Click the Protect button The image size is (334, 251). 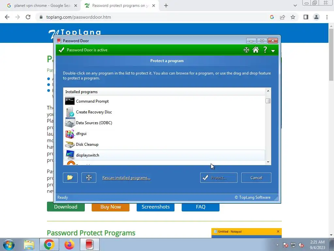click(219, 177)
